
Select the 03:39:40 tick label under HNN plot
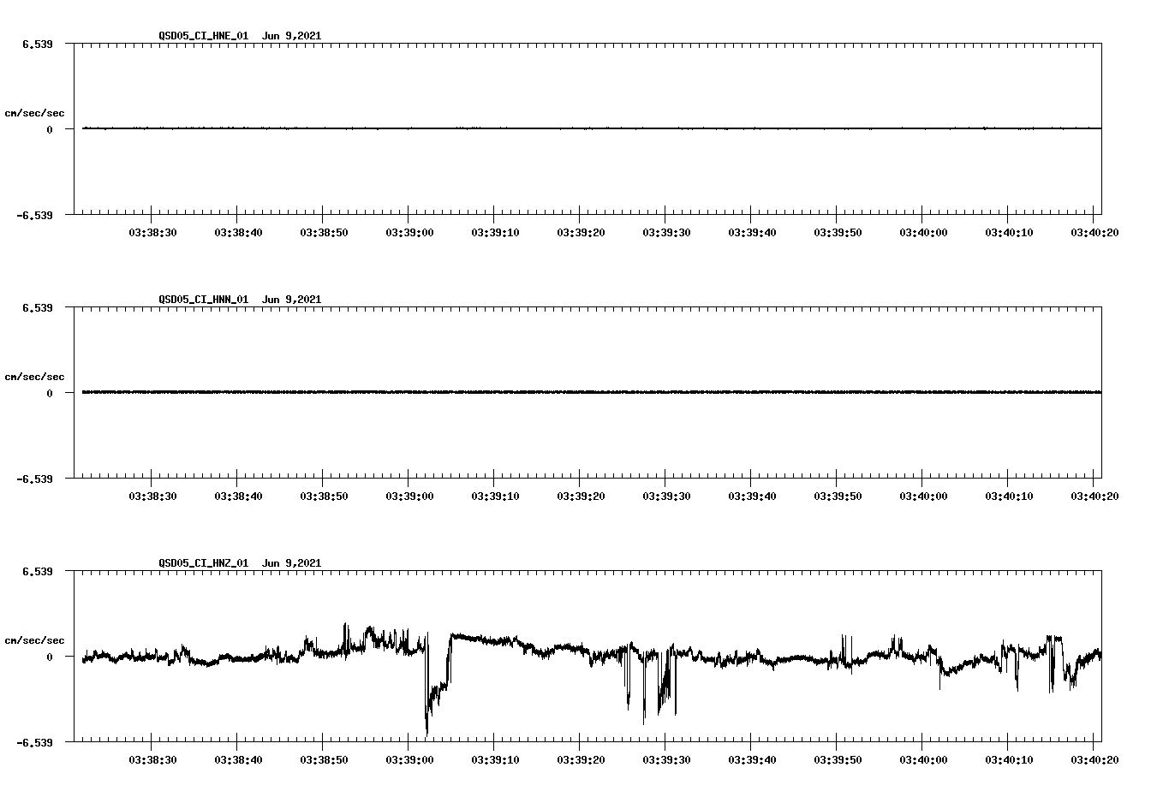tap(752, 496)
